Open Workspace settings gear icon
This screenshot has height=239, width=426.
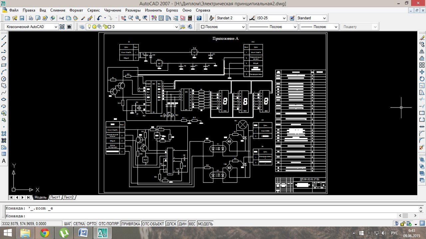pos(62,27)
